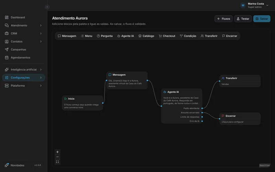This screenshot has width=275, height=172.
Task: Add a Catálogo block from palette
Action: pos(146,36)
